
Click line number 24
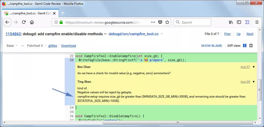pyautogui.click(x=71, y=107)
